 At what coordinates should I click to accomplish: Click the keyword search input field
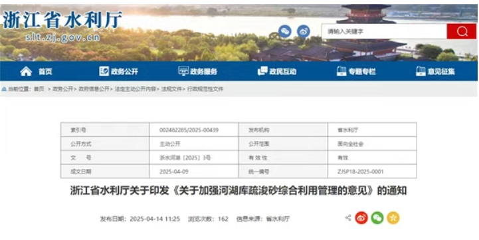(384, 31)
